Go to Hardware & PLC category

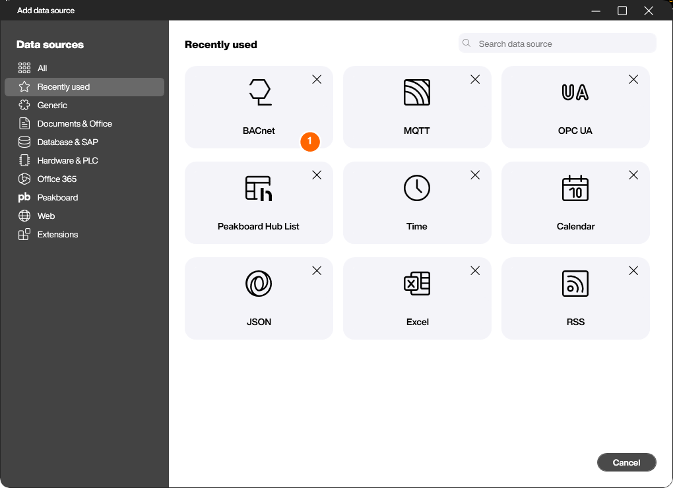(84, 160)
